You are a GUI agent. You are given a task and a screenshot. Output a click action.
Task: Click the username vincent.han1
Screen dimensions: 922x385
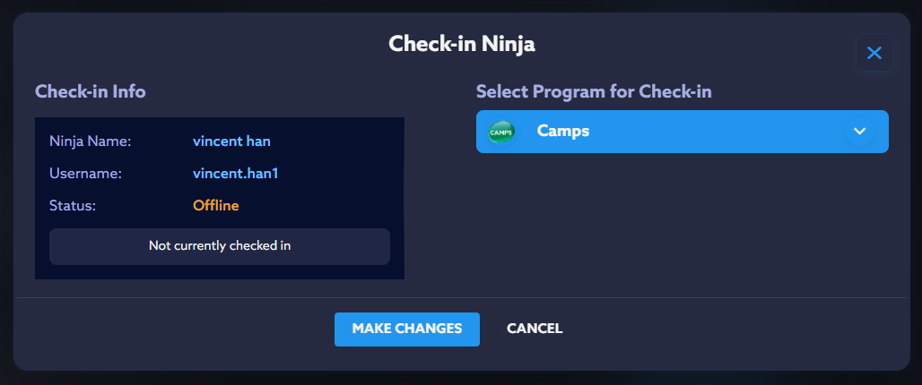pos(235,174)
